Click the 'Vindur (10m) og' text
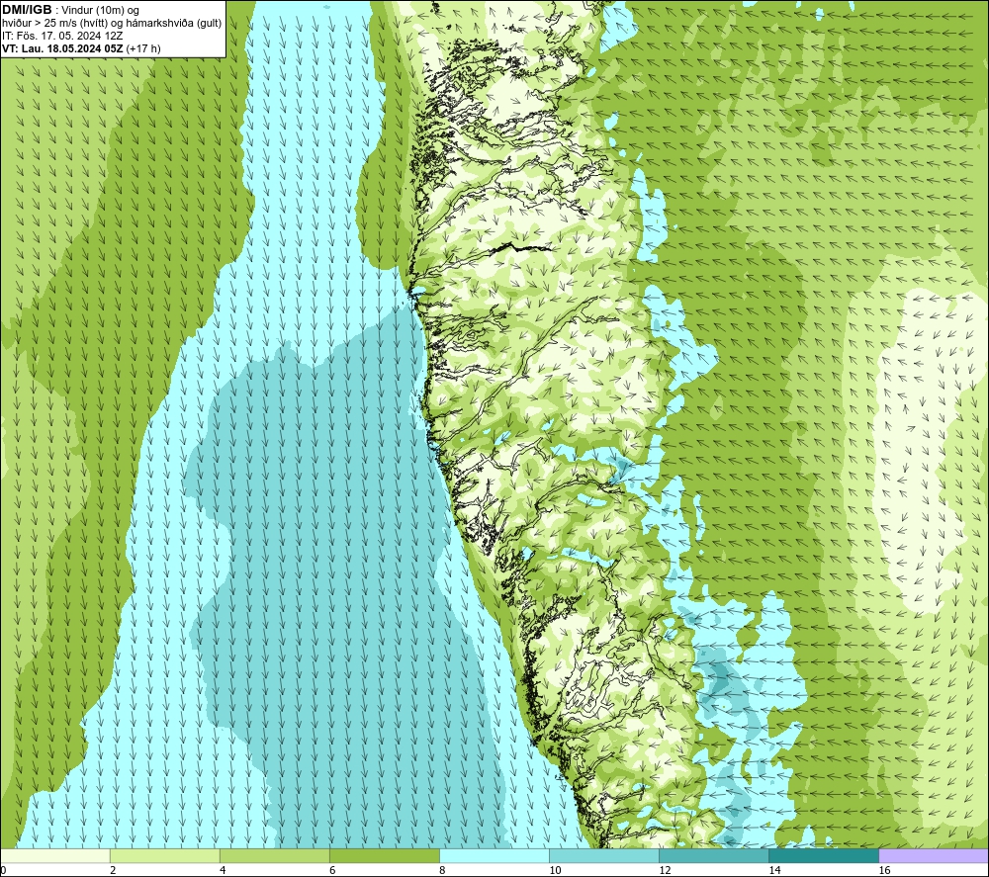 point(101,11)
